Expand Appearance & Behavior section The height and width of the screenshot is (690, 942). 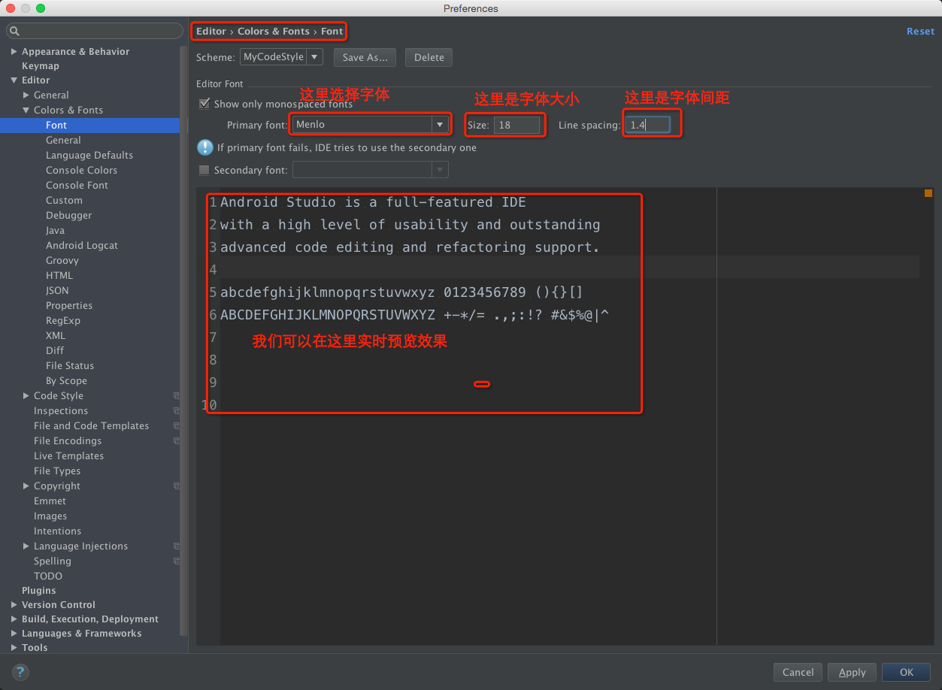pos(14,52)
